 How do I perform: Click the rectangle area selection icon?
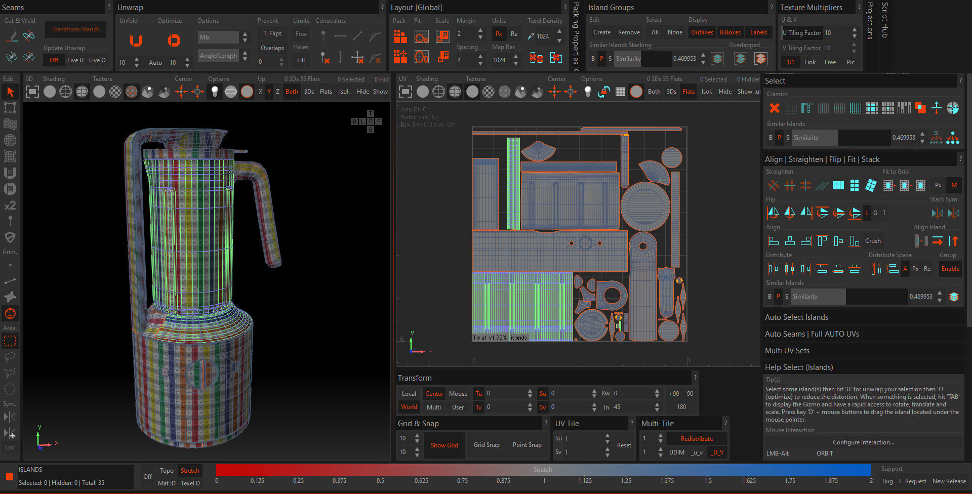[10, 341]
